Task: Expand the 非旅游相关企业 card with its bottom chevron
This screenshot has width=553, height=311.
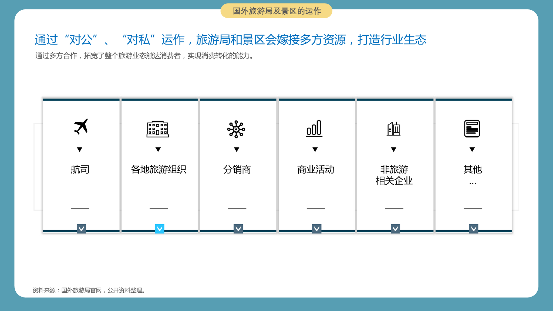Action: coord(395,229)
